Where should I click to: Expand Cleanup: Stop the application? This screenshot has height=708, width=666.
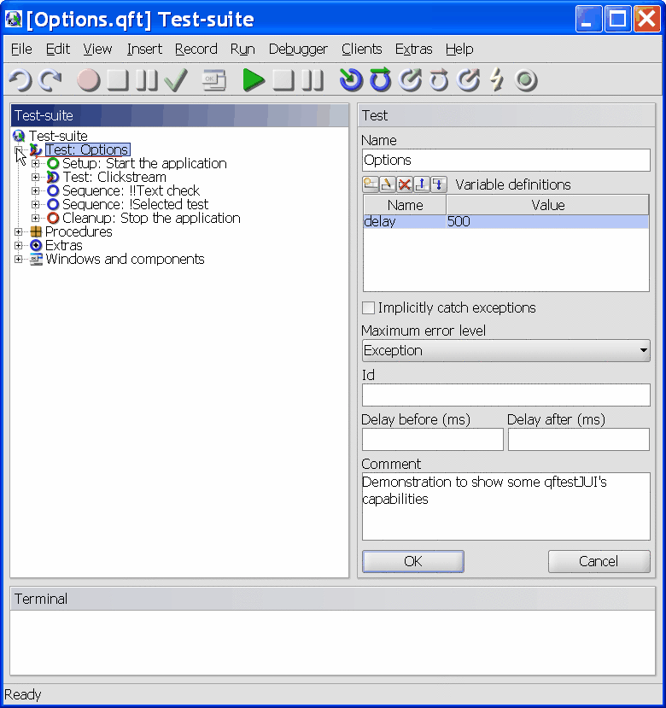35,218
